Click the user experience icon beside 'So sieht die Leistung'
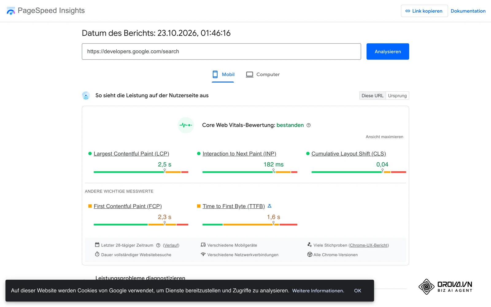 click(86, 95)
